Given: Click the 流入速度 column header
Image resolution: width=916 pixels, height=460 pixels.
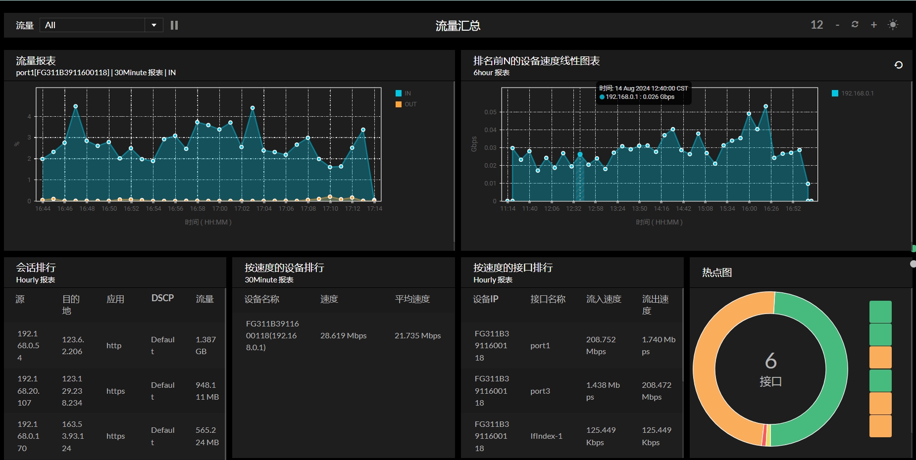Looking at the screenshot, I should (604, 299).
